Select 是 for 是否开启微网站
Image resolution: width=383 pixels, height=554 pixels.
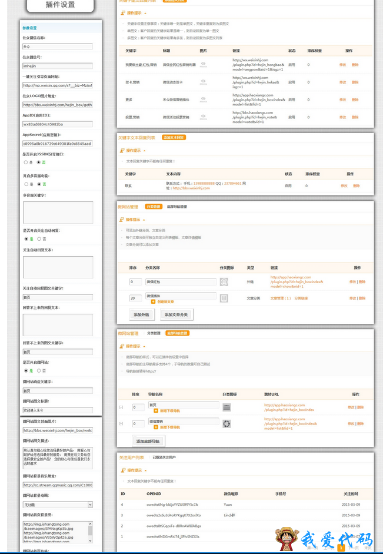[x=26, y=371]
